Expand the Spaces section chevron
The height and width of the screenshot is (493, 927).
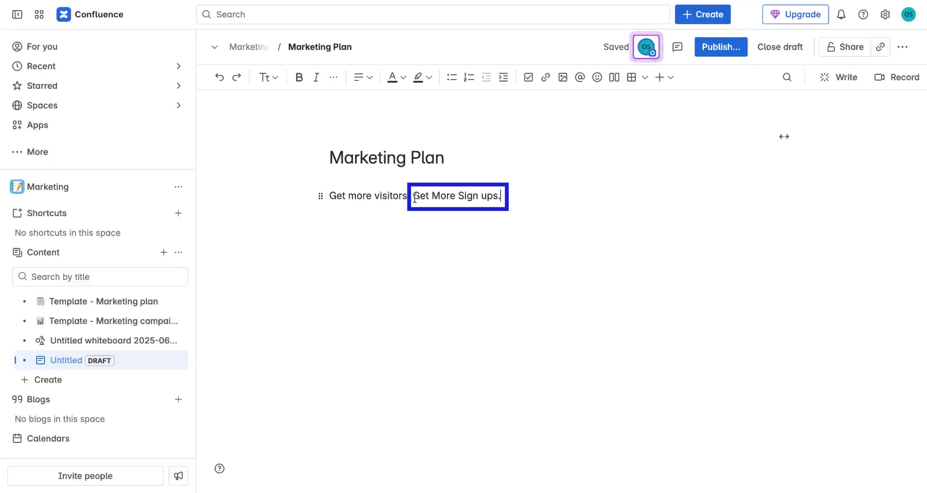(x=179, y=105)
